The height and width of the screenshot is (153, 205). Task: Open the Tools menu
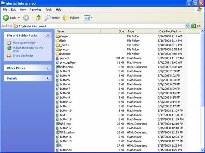(x=49, y=10)
